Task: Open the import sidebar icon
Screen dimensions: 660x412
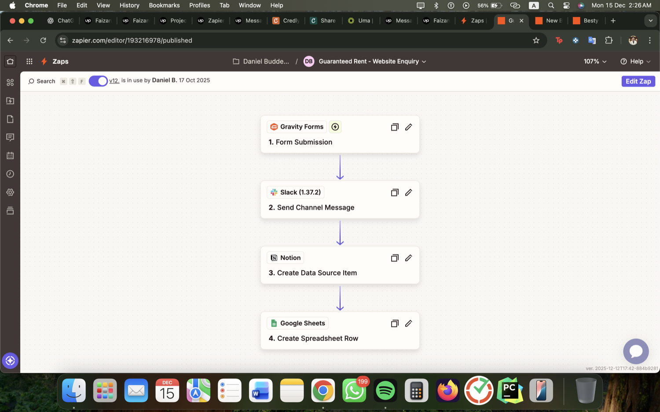Action: coord(10,101)
